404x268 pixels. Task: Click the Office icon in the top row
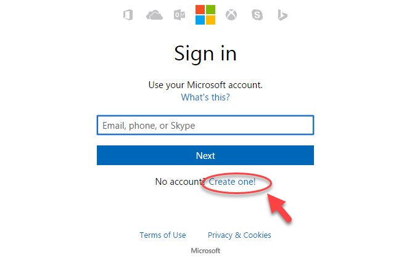(x=128, y=15)
